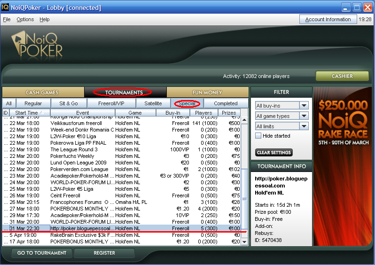Click the Register button
The height and width of the screenshot is (265, 375).
tap(104, 253)
